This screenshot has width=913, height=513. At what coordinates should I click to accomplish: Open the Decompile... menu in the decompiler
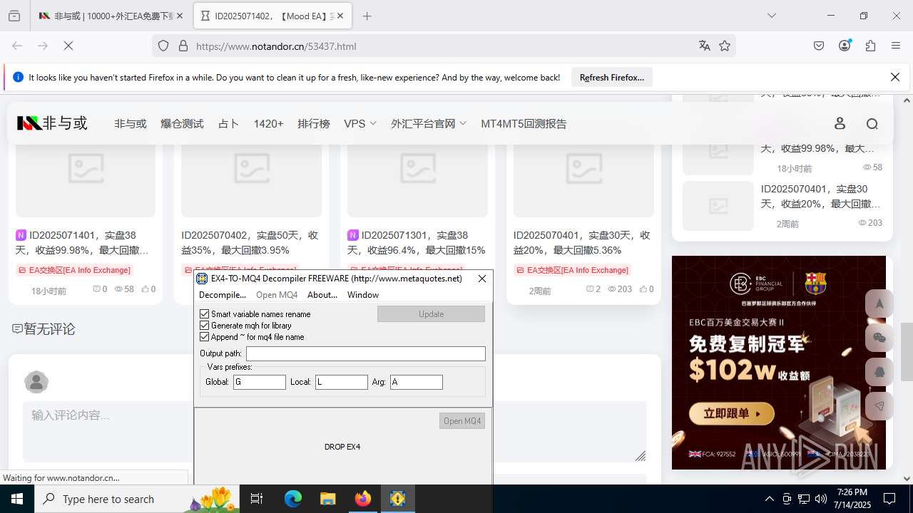[x=223, y=294]
